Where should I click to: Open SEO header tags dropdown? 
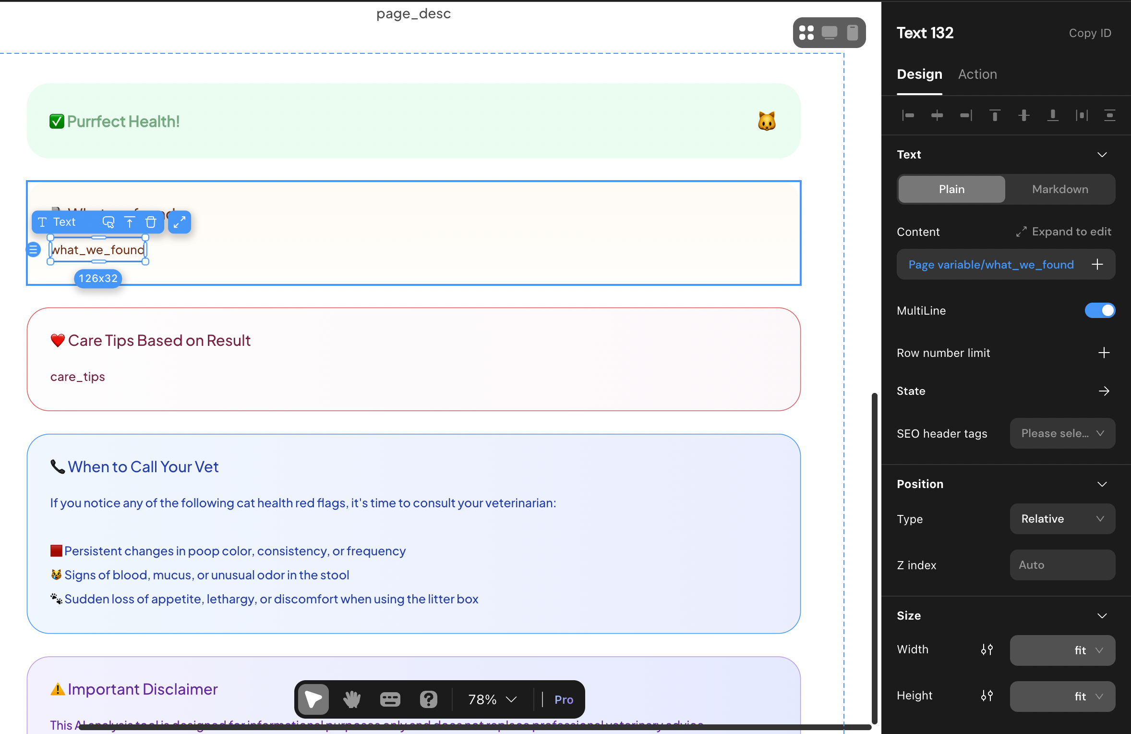point(1062,433)
